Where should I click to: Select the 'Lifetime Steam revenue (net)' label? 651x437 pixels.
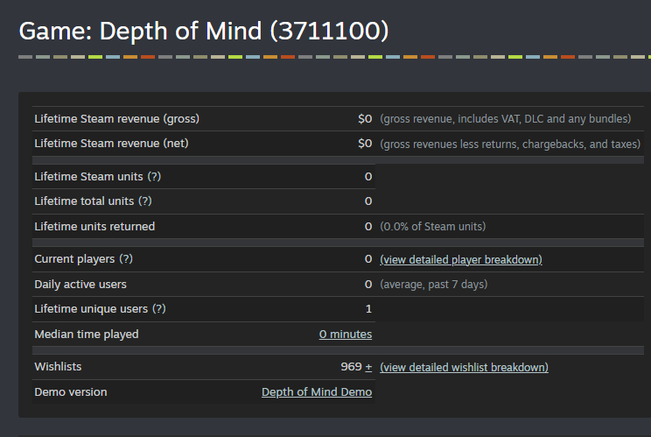pos(111,144)
